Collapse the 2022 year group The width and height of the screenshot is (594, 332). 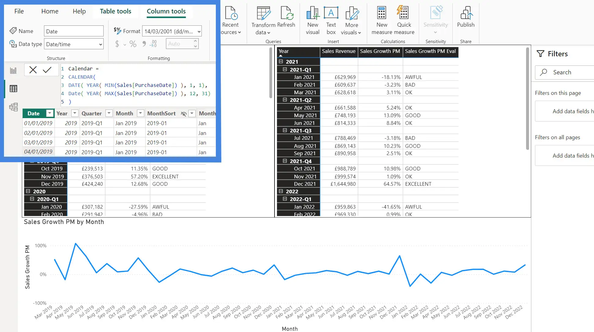click(281, 191)
